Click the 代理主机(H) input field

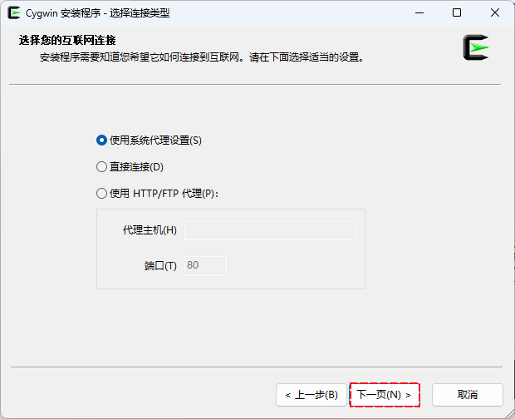(270, 230)
